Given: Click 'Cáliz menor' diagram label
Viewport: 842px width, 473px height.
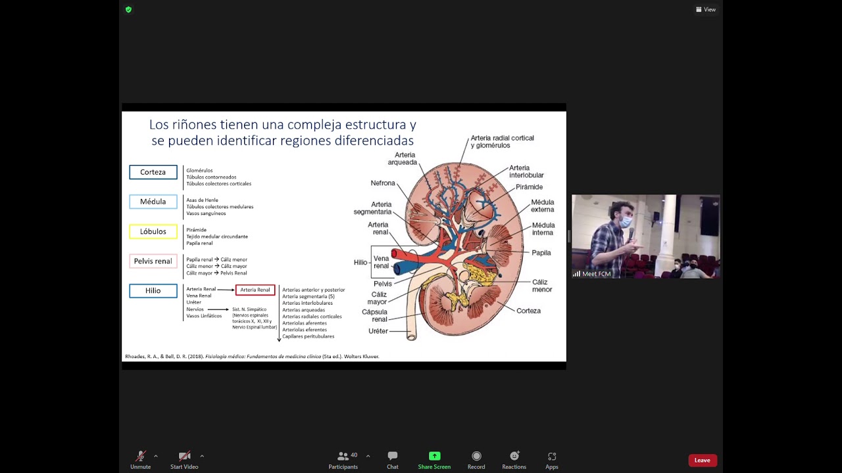Looking at the screenshot, I should click(542, 286).
